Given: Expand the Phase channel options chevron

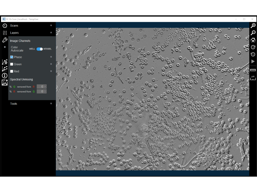Looking at the screenshot, I should click(x=51, y=57).
